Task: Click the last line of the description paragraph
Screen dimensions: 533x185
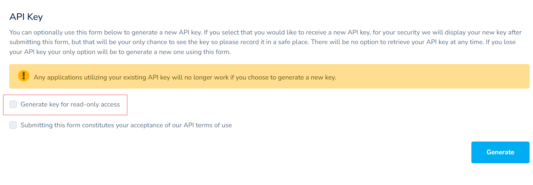Action: [120, 52]
